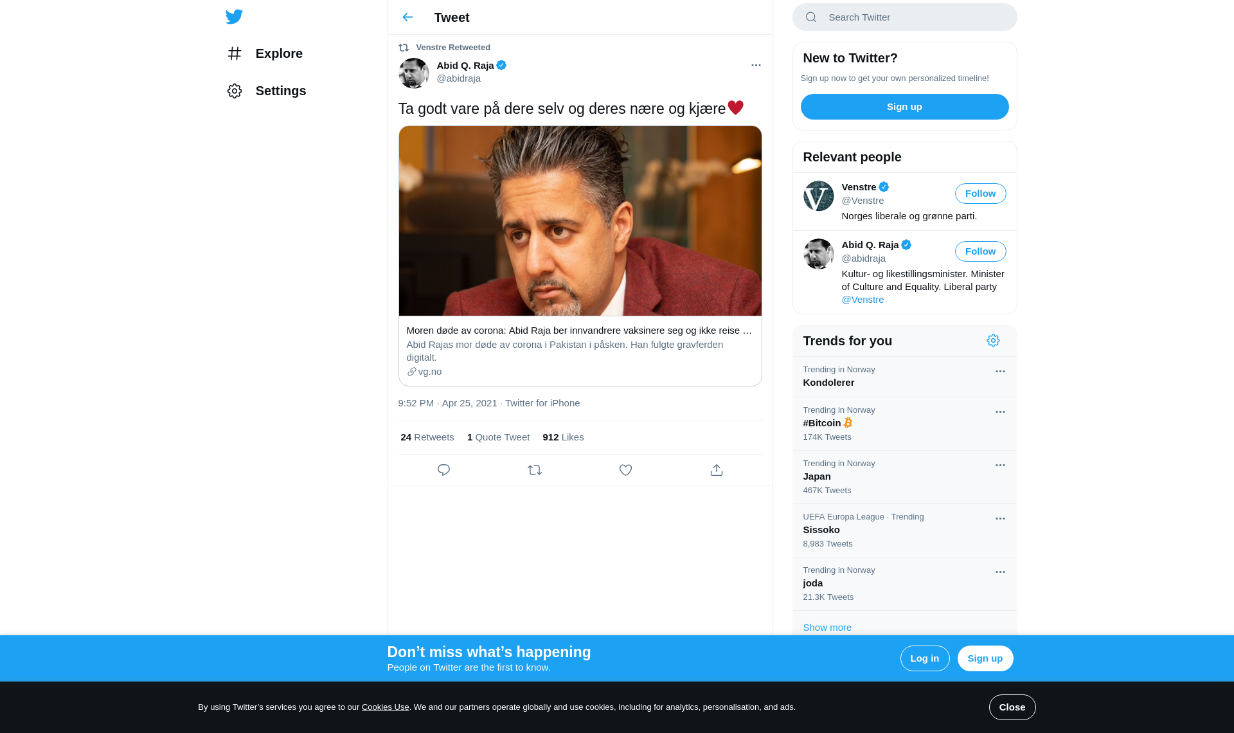Click the verified badge next to Venstre

pos(884,187)
